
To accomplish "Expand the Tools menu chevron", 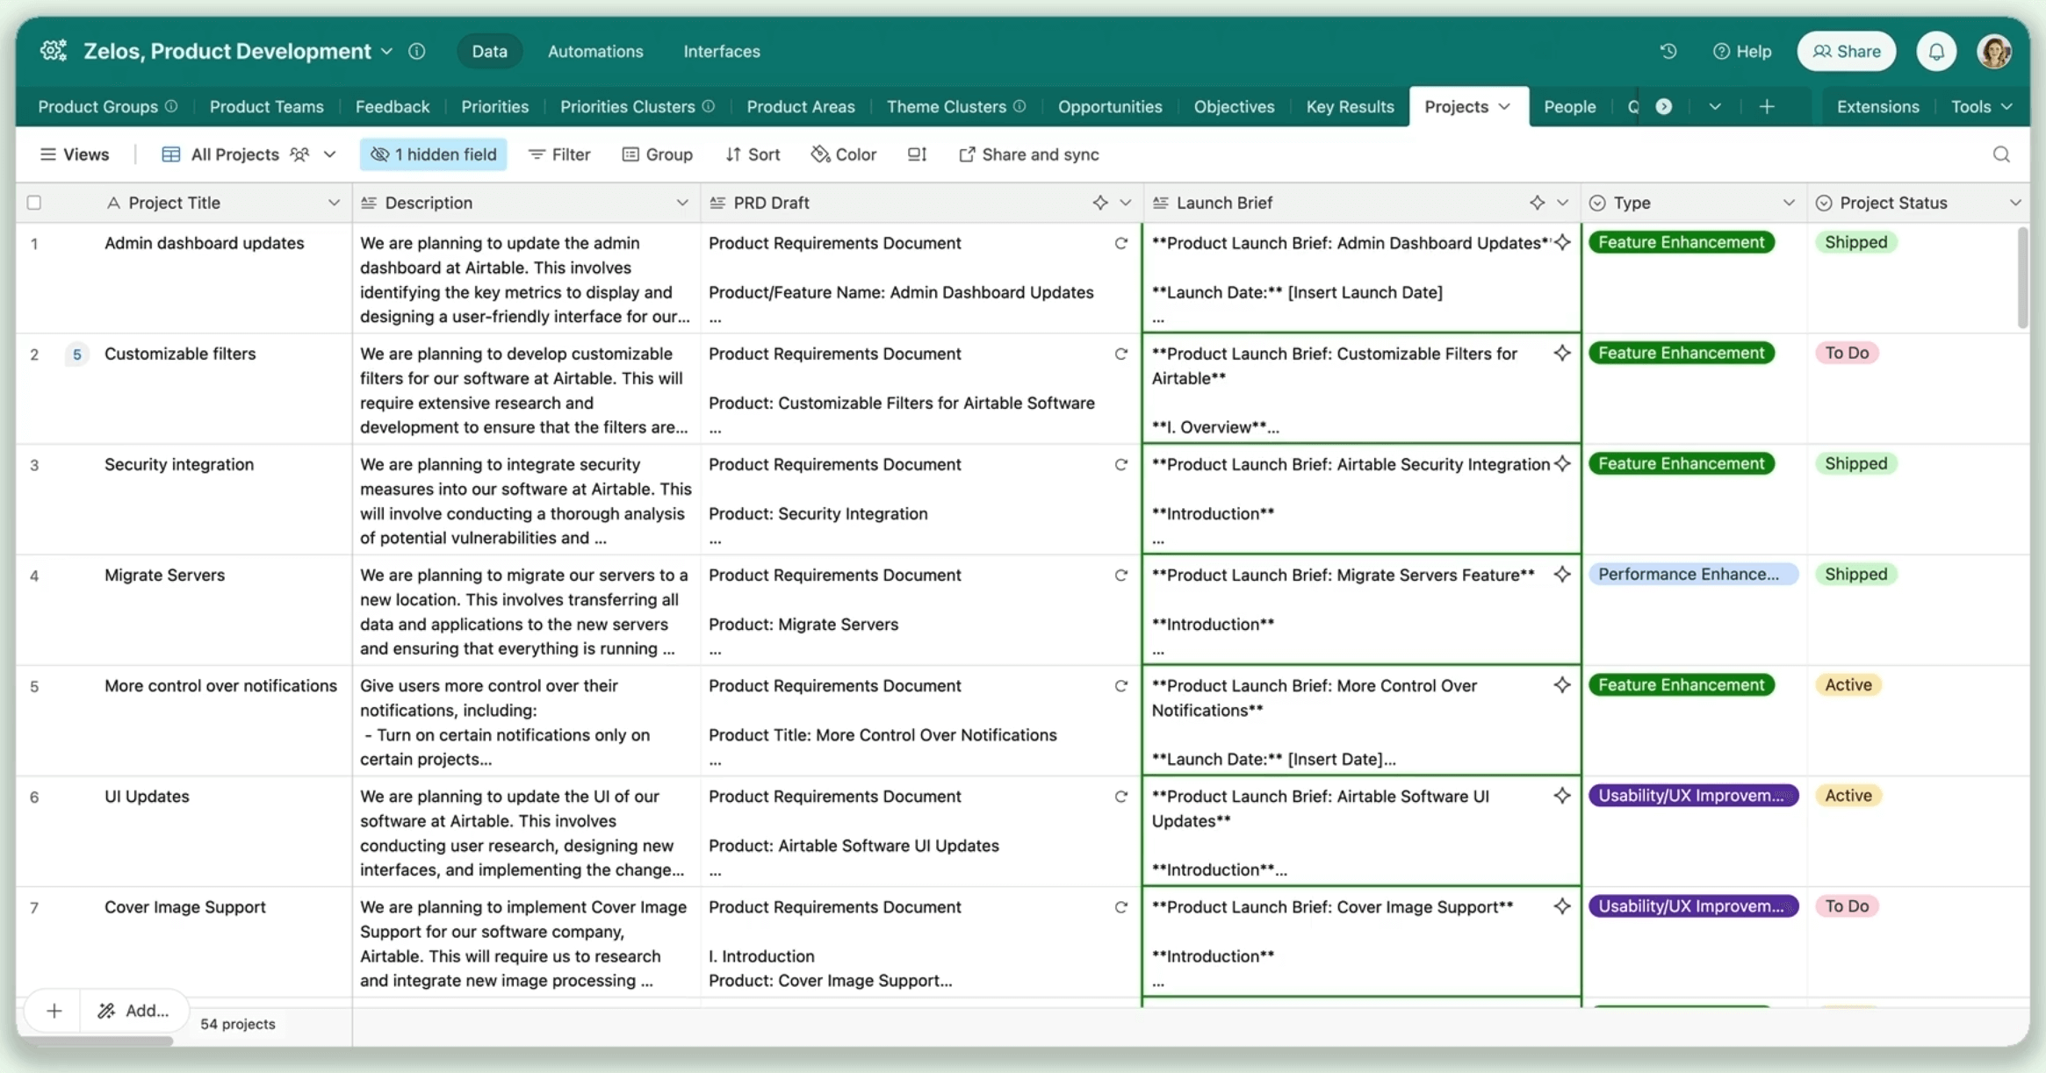I will [x=2006, y=107].
